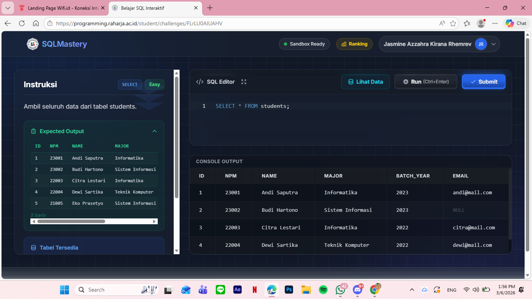This screenshot has width=532, height=299.
Task: Expand the SQL Editor to fullscreen
Action: coord(244,82)
